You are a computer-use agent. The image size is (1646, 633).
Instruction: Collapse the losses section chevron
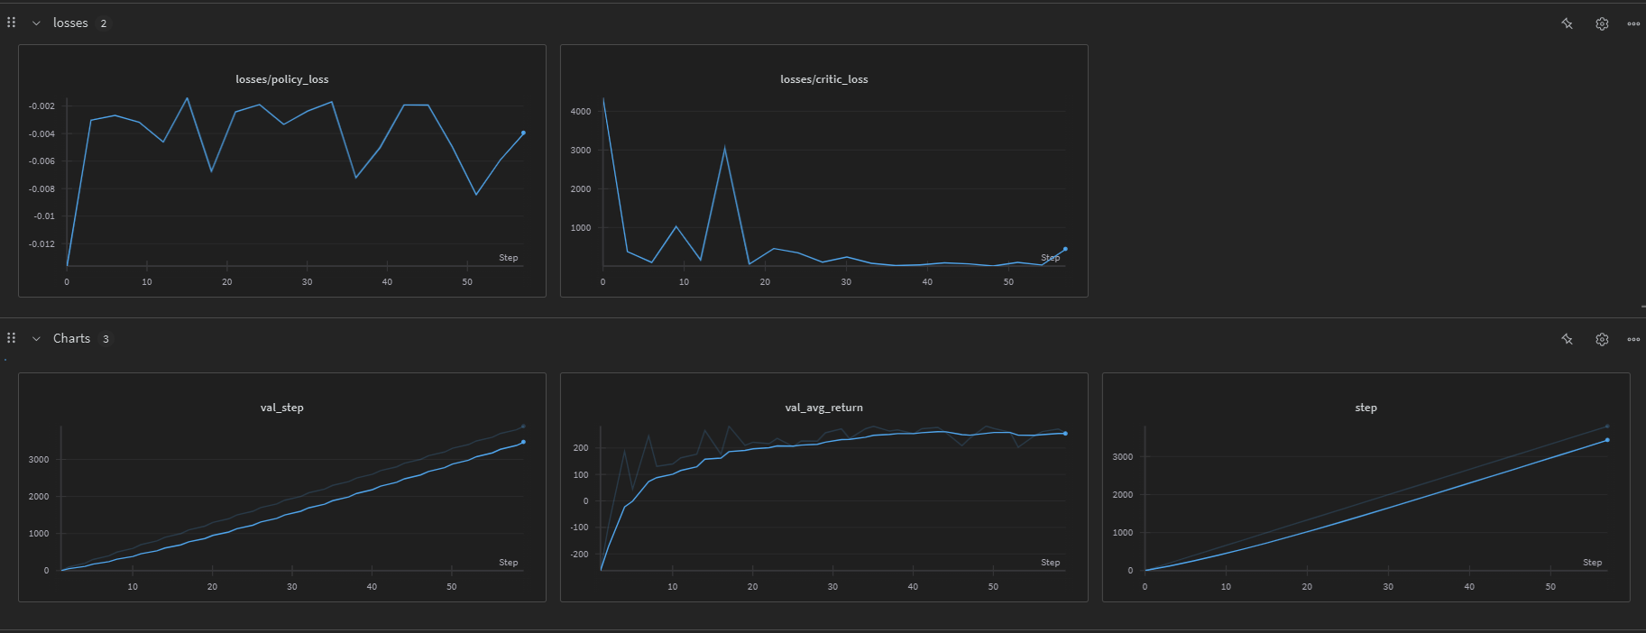36,23
